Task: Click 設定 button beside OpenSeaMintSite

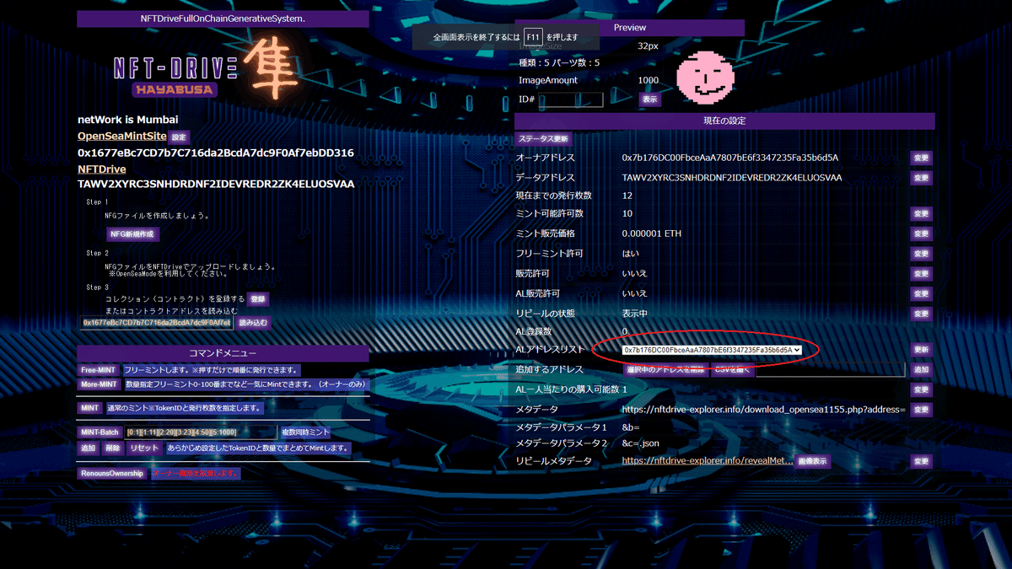Action: [x=179, y=137]
